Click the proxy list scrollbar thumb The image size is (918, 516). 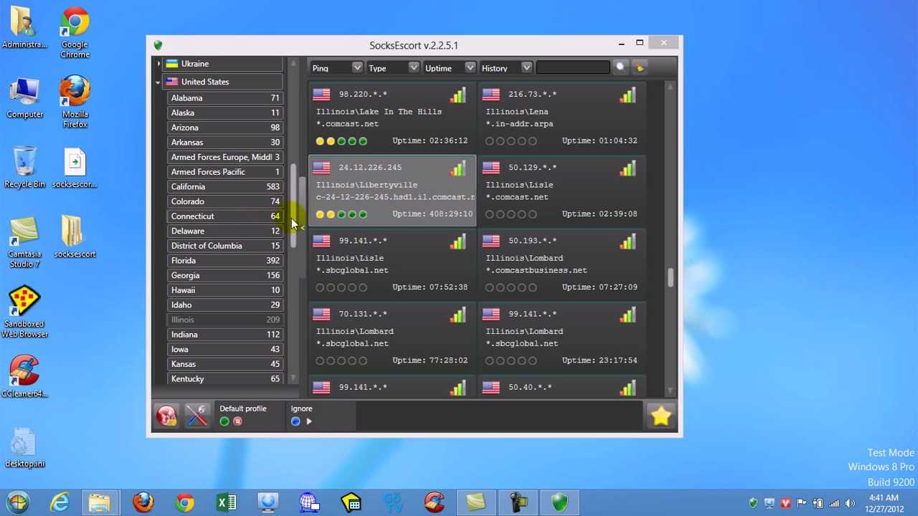click(x=671, y=278)
